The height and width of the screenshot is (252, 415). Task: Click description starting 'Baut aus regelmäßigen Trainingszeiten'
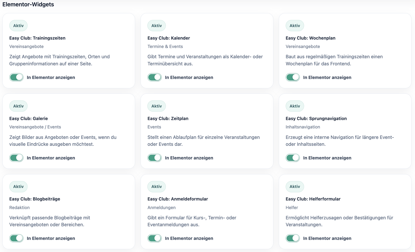click(x=334, y=60)
